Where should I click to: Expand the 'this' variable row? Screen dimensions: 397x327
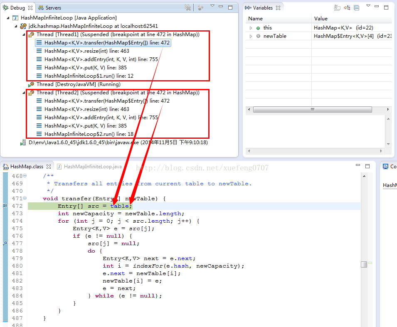click(251, 28)
